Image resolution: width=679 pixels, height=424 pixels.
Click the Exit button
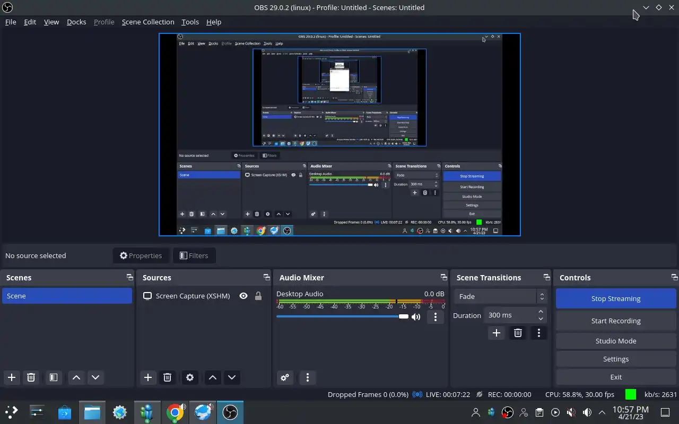point(616,377)
